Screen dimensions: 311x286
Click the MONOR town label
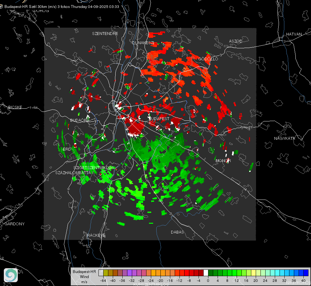[223, 160]
